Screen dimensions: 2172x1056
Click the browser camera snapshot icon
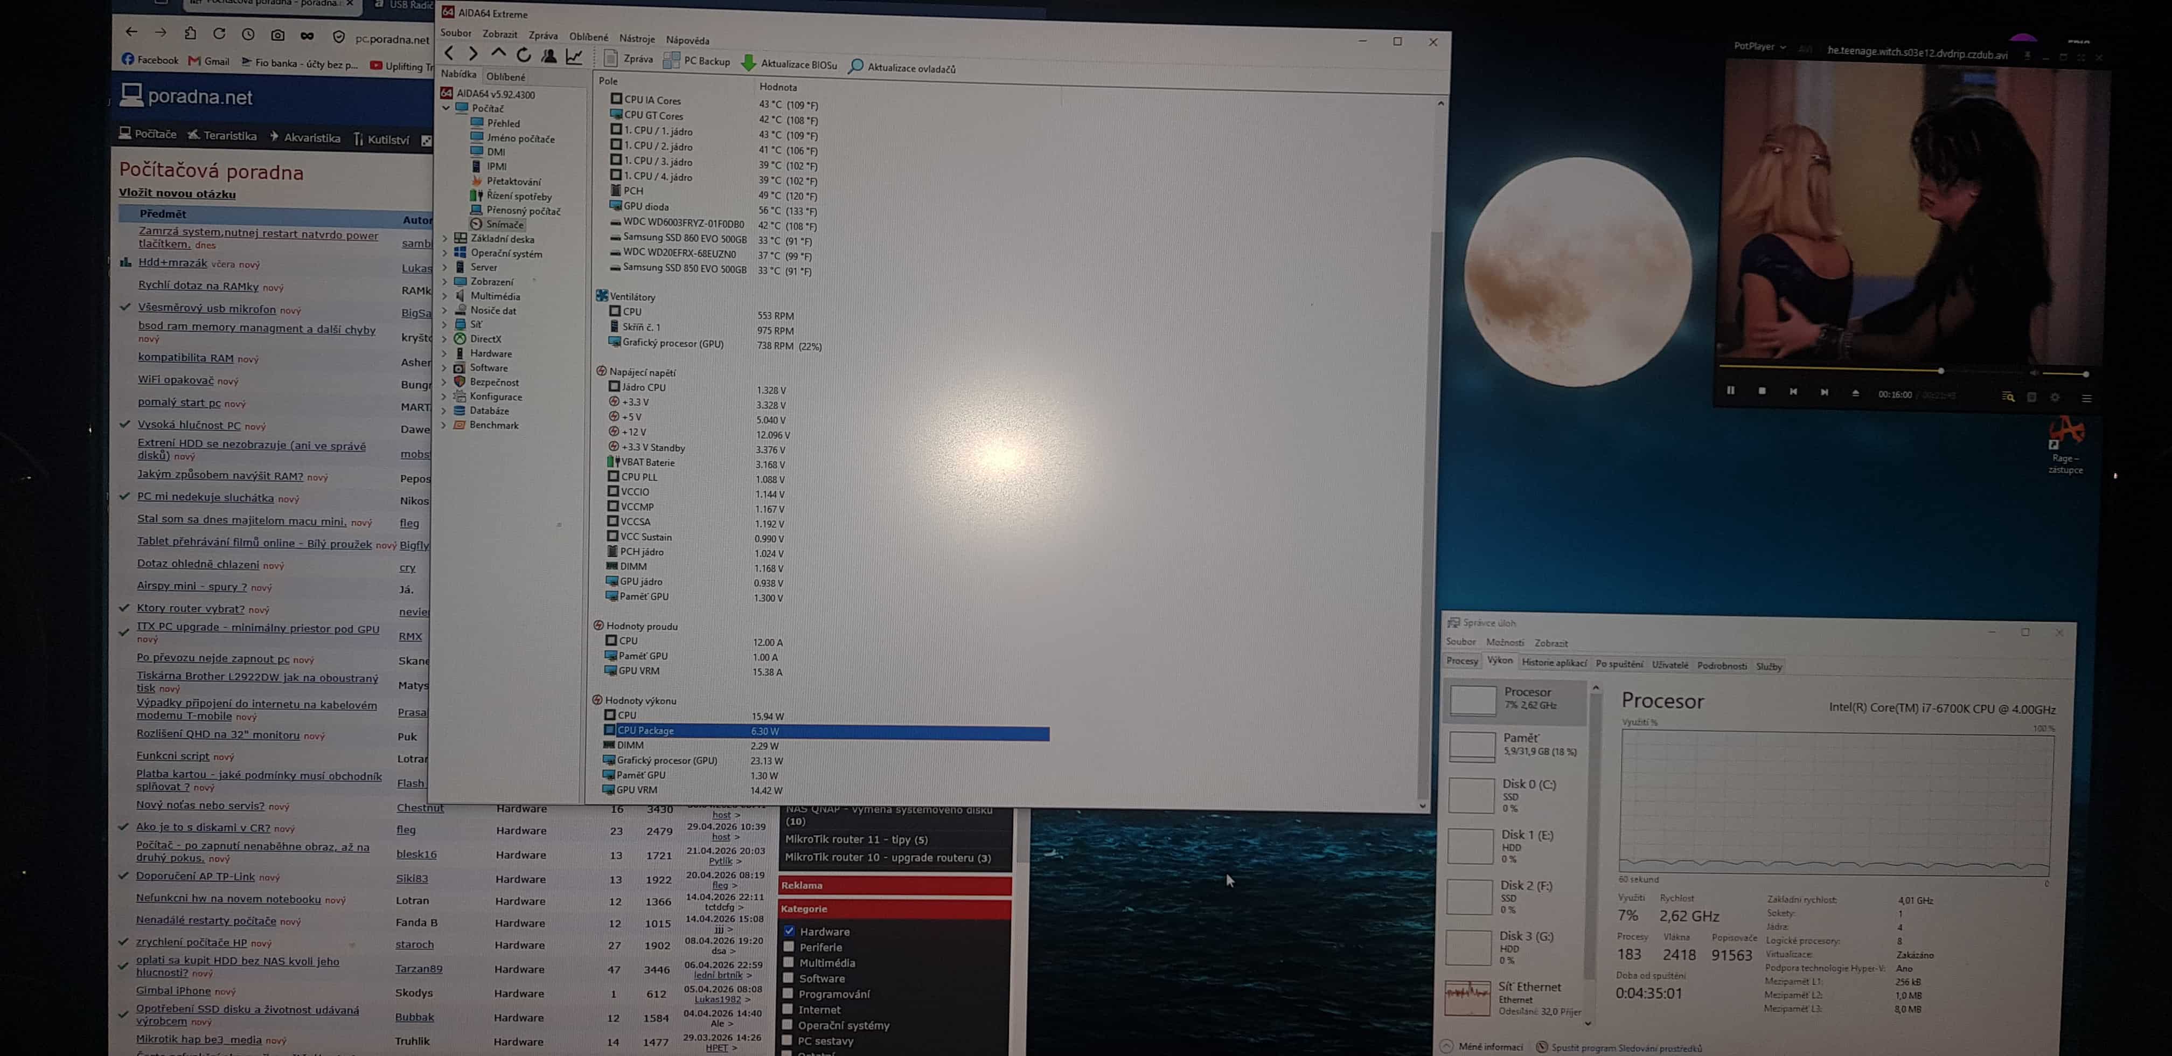point(277,36)
